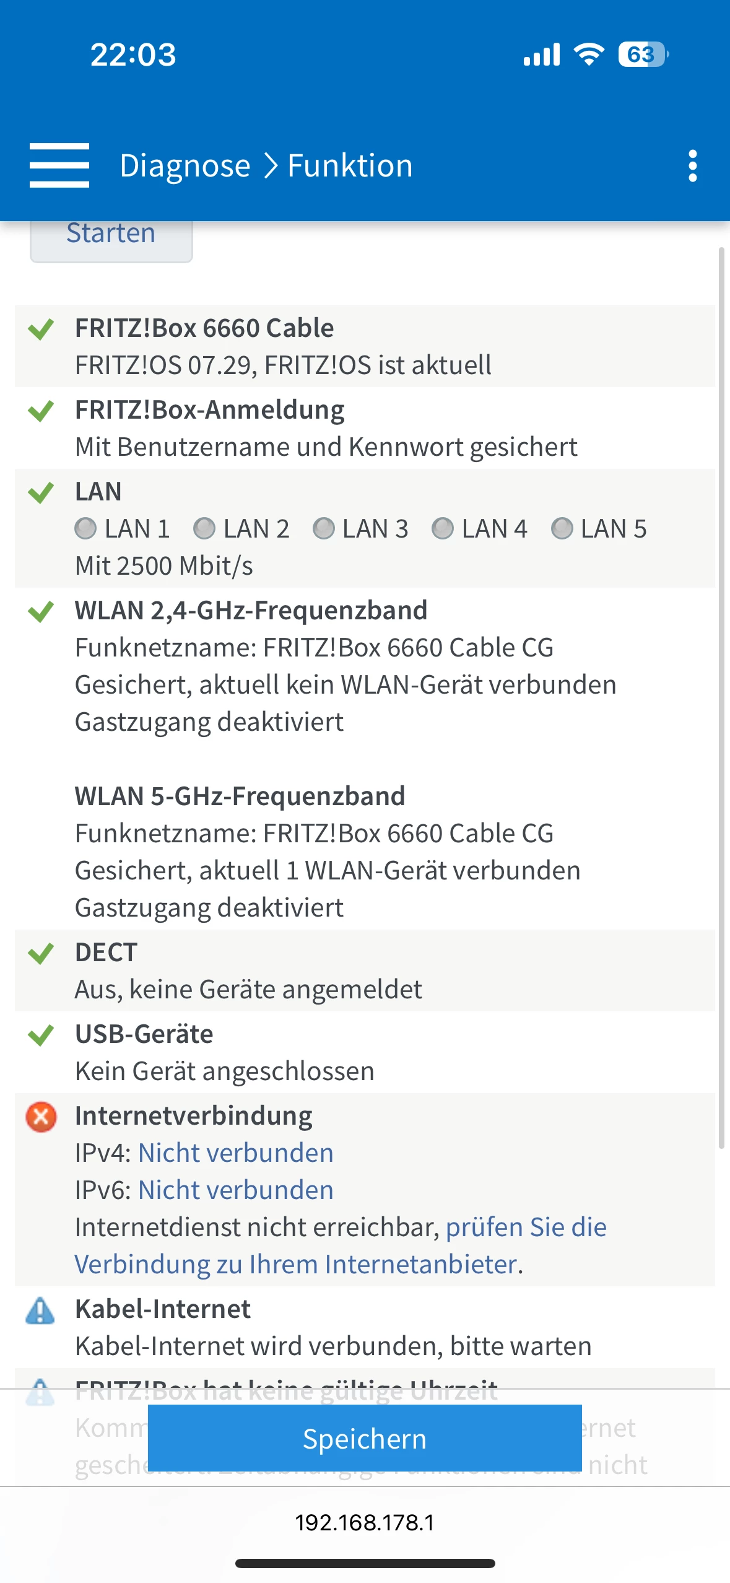Click the breadcrumb chevron after Diagnose
The image size is (730, 1583).
pos(270,166)
